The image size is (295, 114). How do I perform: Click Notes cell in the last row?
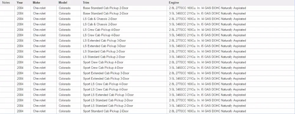(7, 111)
